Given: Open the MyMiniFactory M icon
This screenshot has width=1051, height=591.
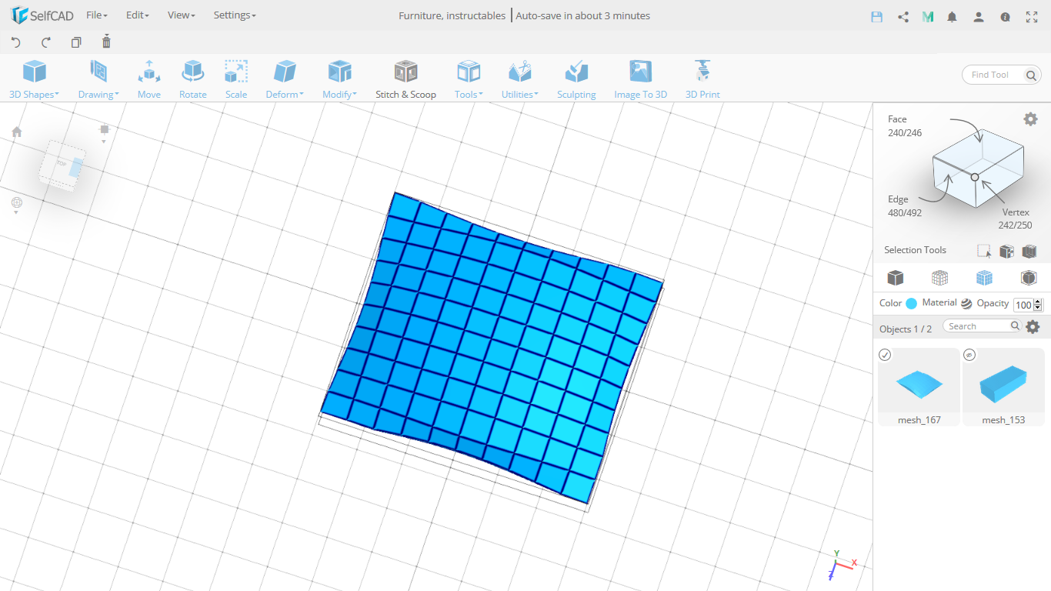Looking at the screenshot, I should click(928, 16).
